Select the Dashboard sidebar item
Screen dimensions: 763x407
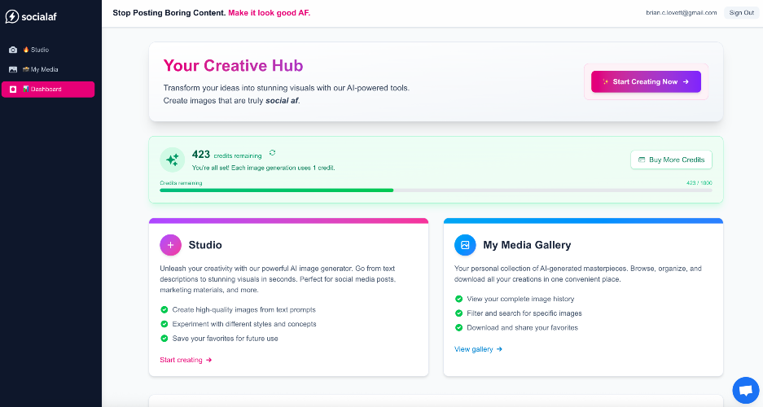[47, 90]
